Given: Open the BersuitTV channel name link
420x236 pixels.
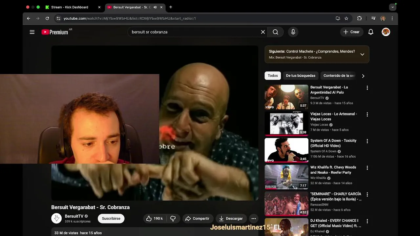Looking at the screenshot, I should (x=74, y=216).
